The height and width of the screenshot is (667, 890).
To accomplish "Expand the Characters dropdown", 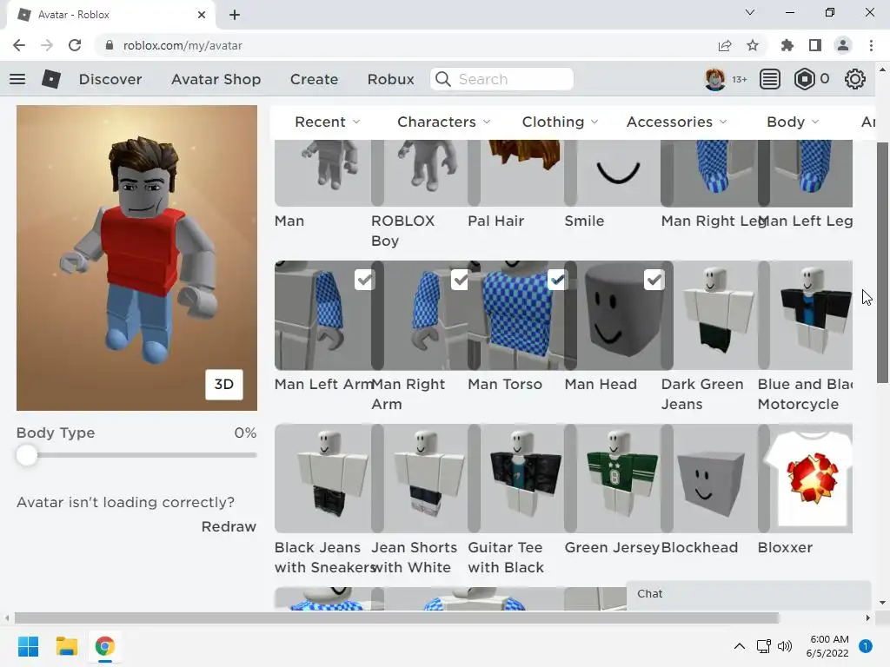I will tap(444, 122).
